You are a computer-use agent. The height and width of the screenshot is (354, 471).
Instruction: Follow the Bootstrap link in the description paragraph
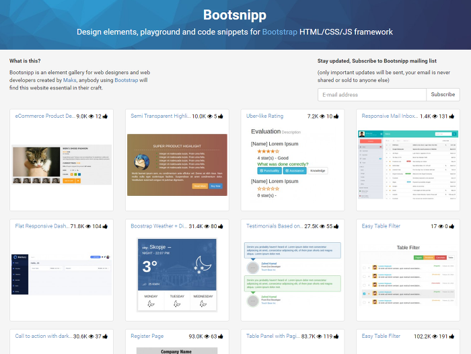(x=126, y=80)
